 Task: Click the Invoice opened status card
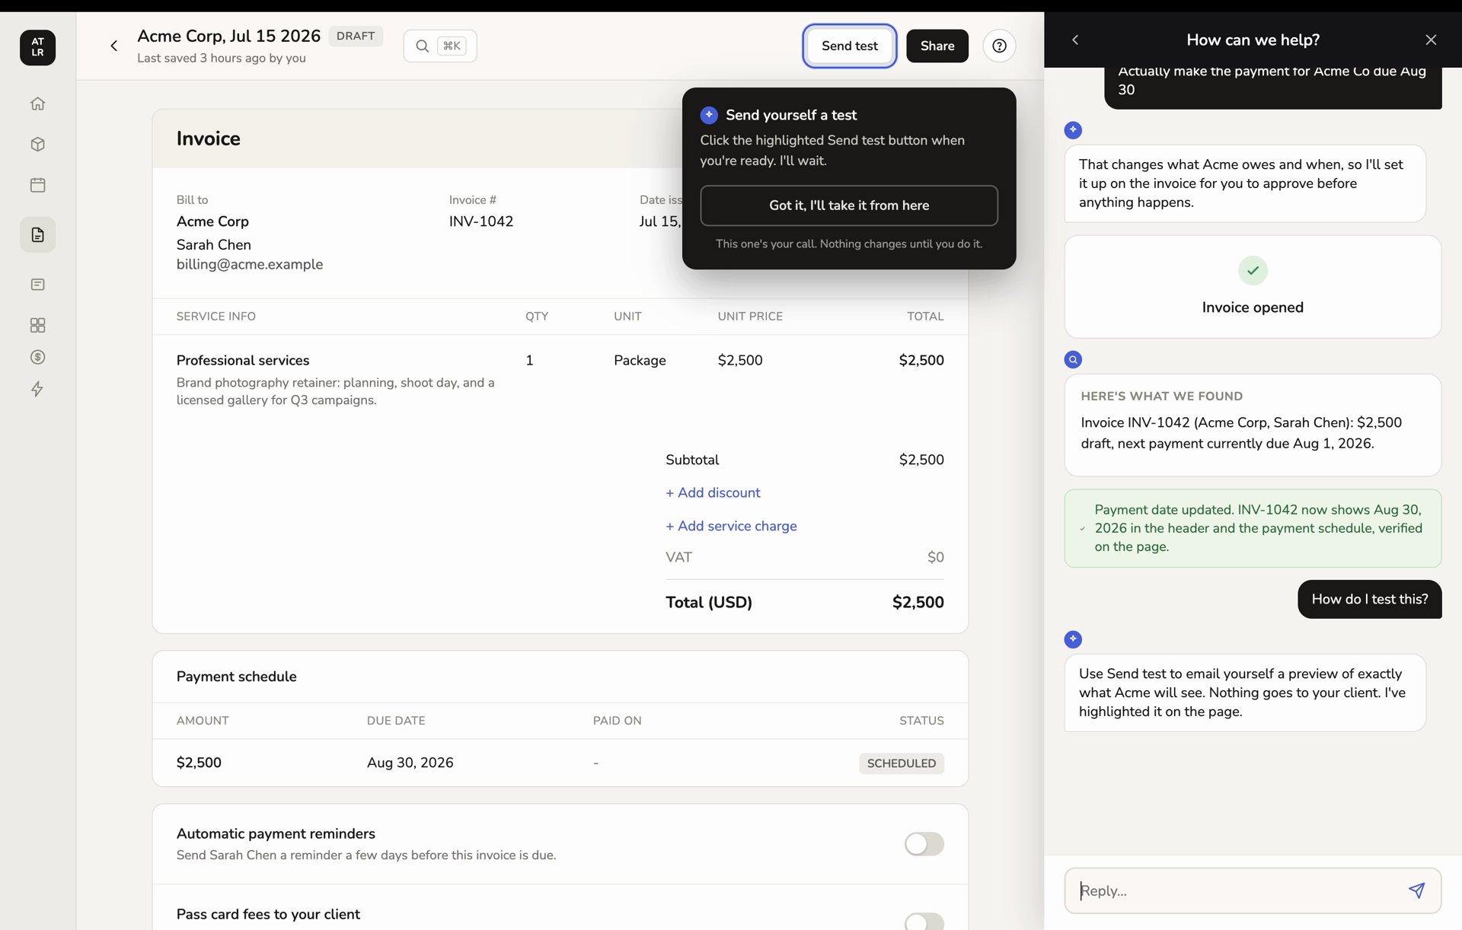[x=1253, y=287]
